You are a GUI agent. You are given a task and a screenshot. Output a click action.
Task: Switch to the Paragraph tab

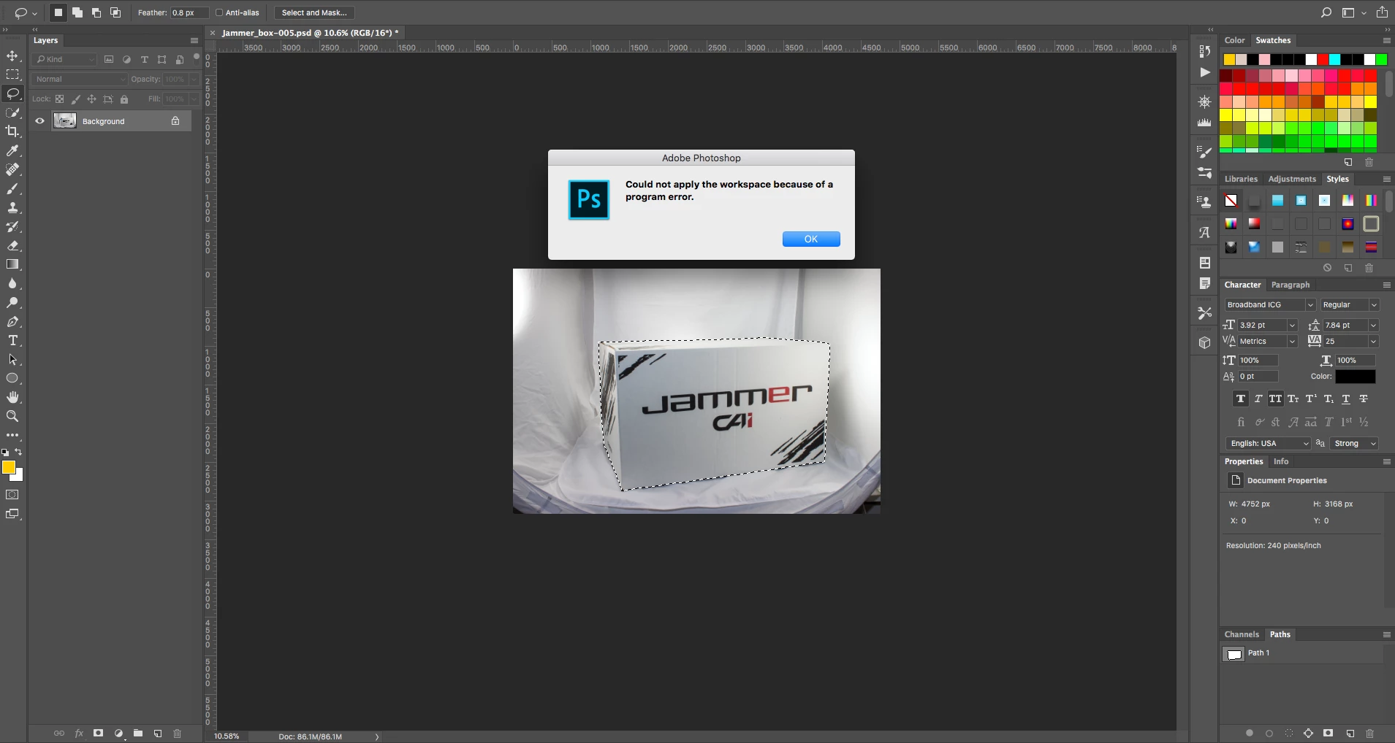point(1291,285)
